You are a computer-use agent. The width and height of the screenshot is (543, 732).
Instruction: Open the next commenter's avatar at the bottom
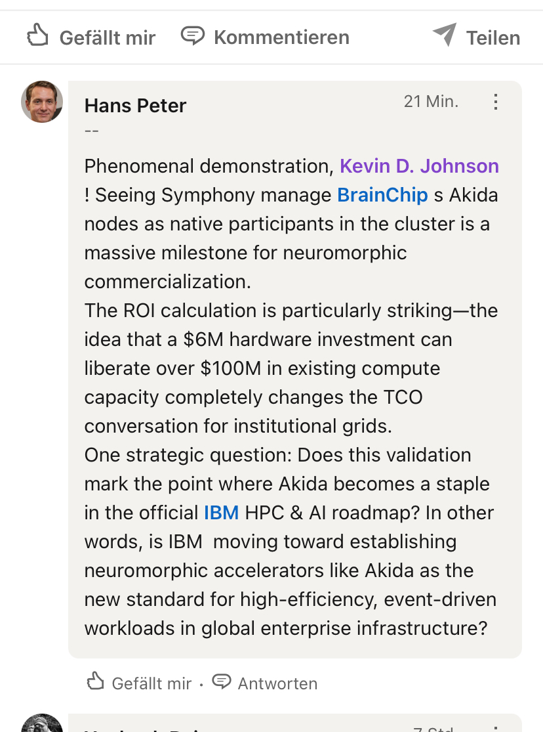pos(42,724)
